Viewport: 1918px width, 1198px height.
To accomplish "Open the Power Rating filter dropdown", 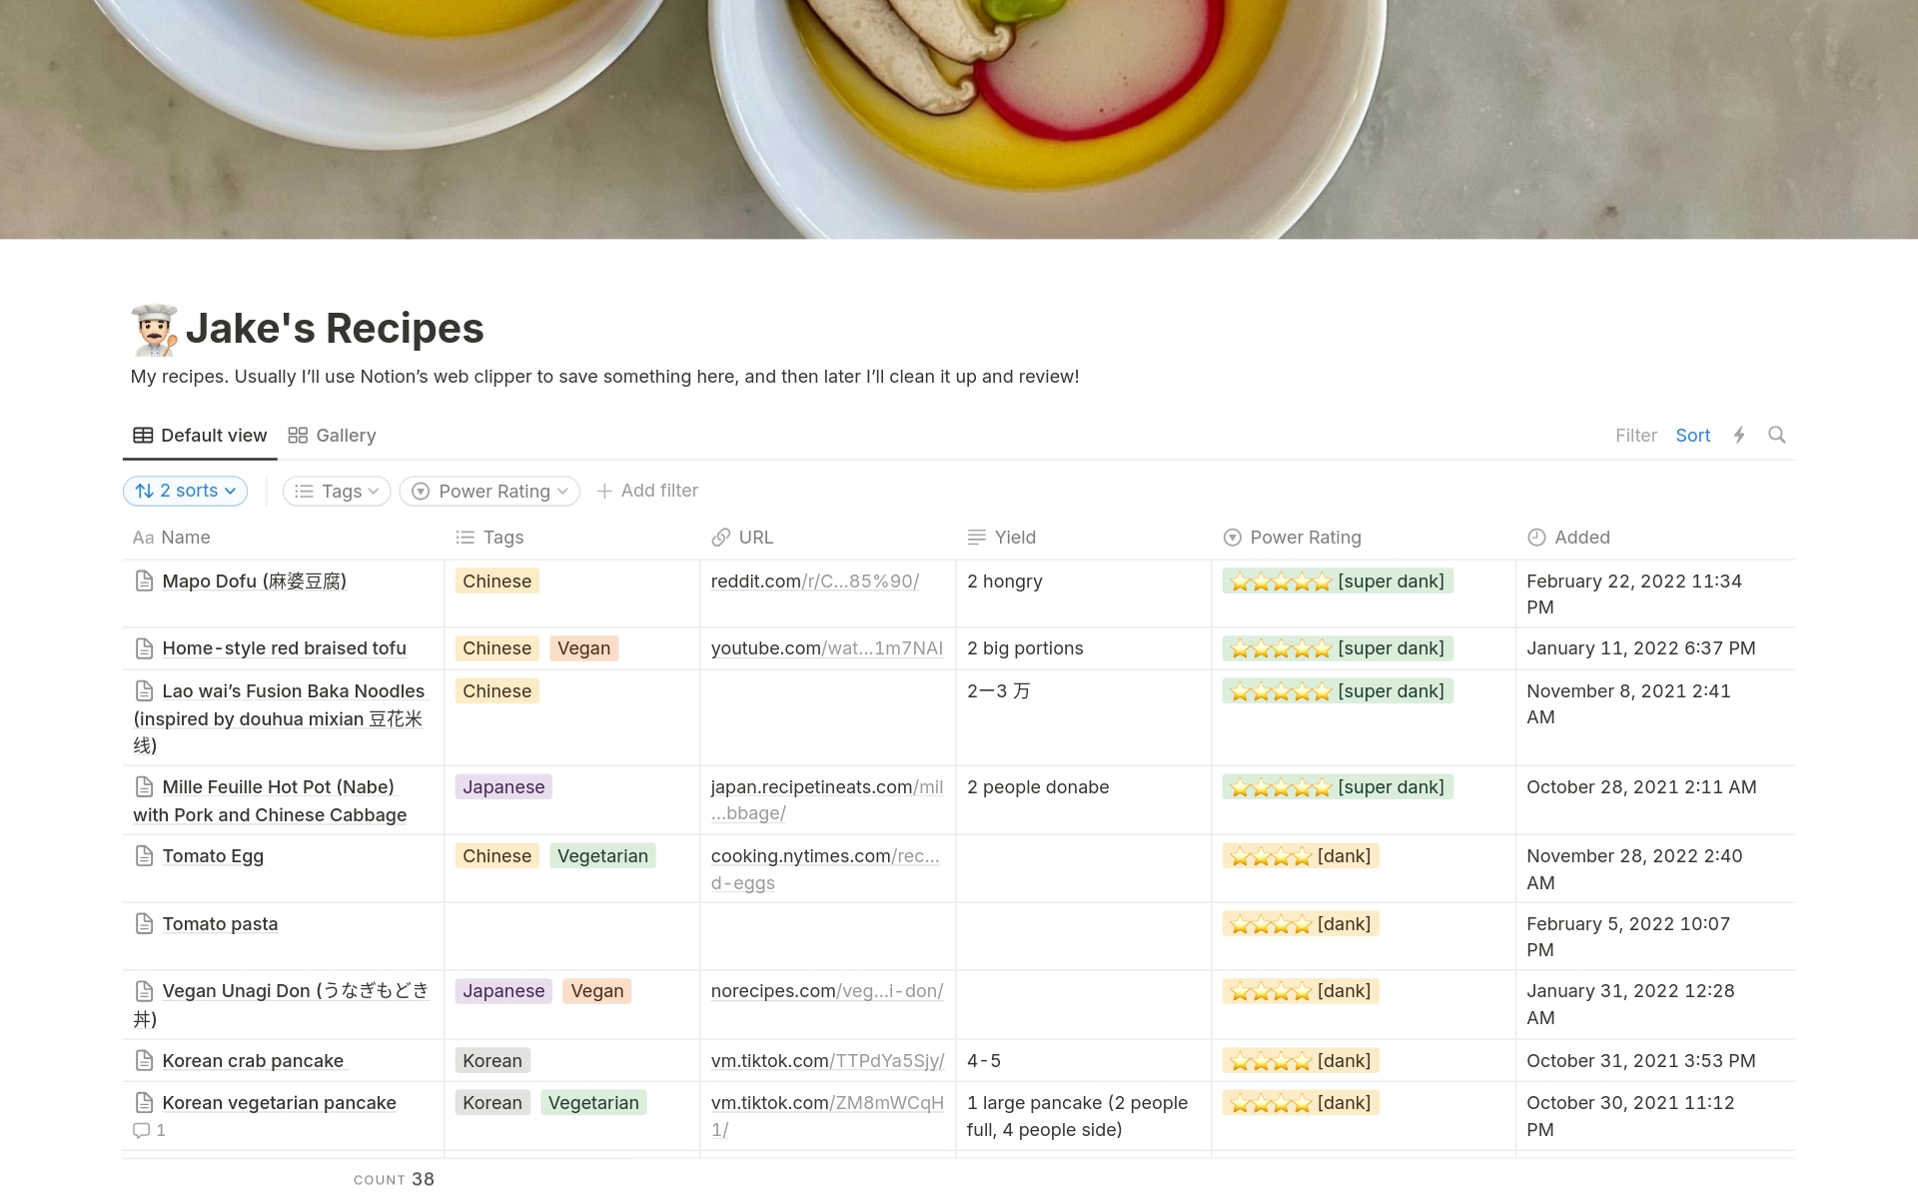I will [x=488, y=491].
